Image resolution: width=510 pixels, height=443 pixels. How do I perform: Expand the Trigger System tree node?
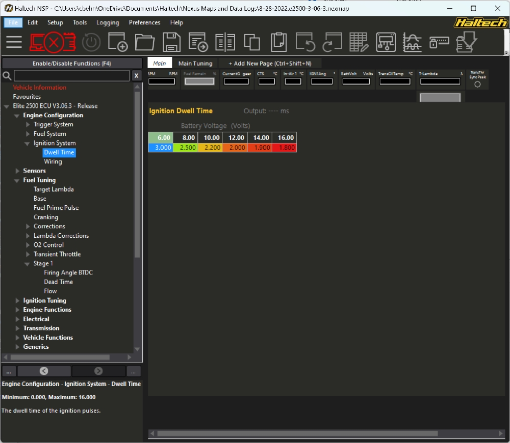(29, 125)
